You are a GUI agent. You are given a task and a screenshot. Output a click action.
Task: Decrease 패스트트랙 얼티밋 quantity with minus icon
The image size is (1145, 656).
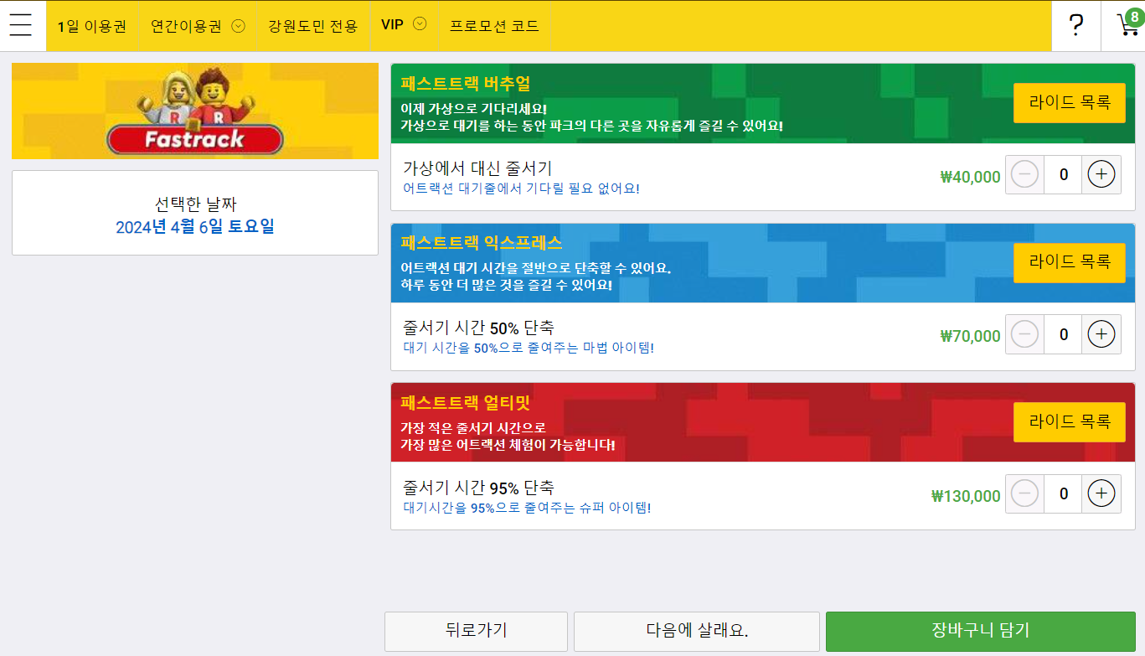point(1024,493)
